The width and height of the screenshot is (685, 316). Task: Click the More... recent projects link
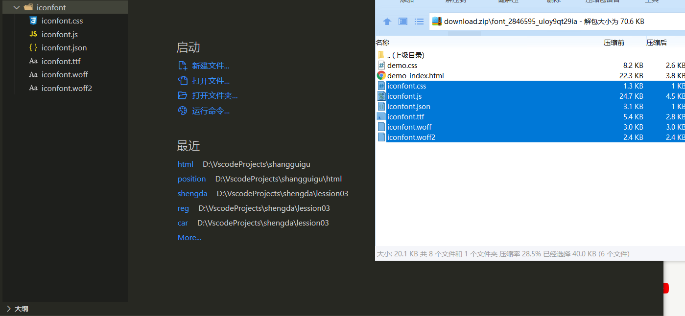[x=189, y=238]
